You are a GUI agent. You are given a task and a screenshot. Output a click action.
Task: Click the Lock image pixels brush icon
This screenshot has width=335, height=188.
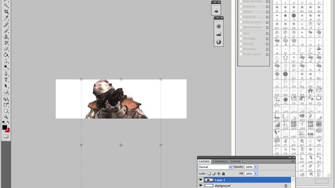(214, 173)
